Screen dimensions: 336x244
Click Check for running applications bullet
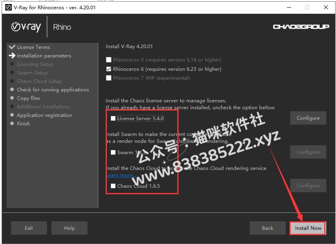click(12, 89)
